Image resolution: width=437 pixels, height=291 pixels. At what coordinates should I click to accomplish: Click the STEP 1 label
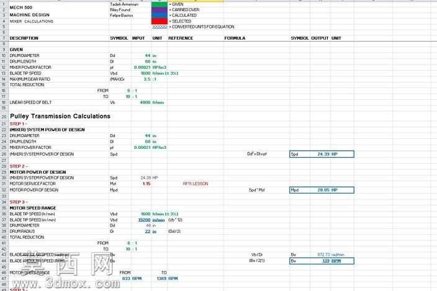(x=19, y=124)
